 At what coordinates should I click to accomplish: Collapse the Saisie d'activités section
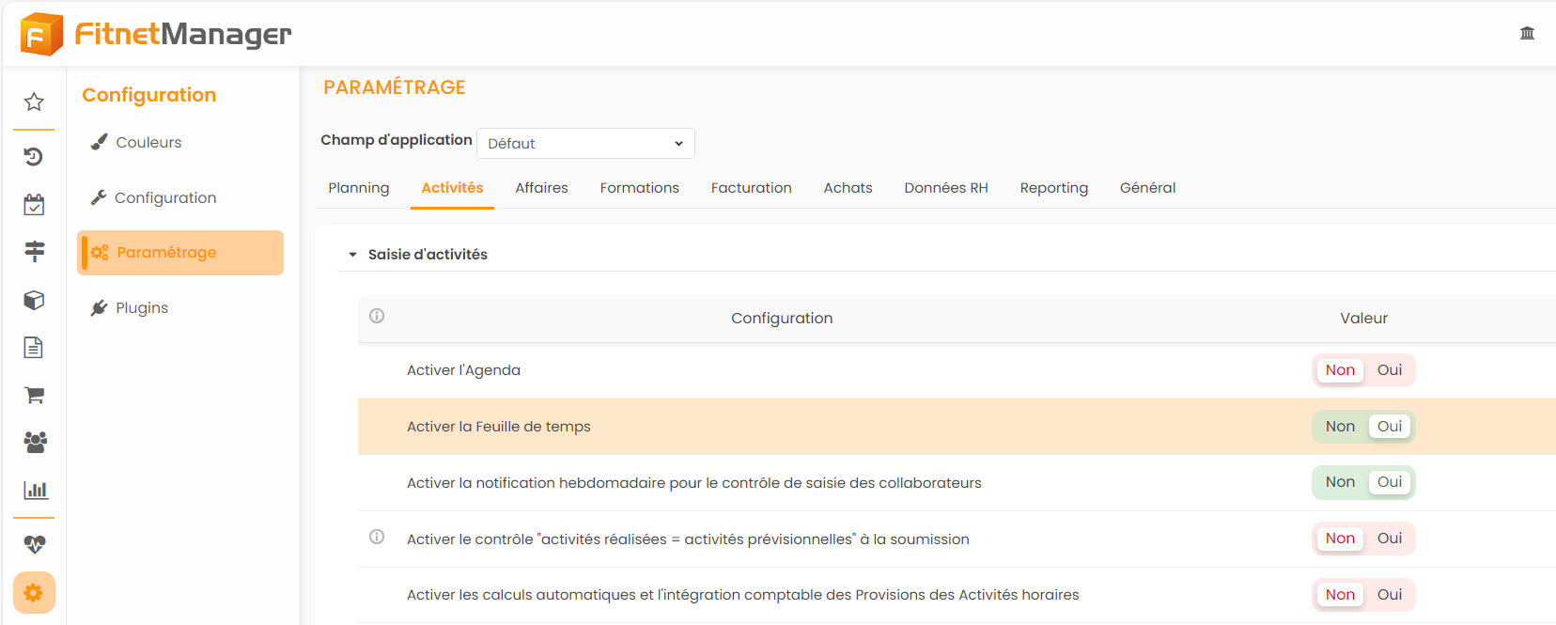click(x=353, y=255)
